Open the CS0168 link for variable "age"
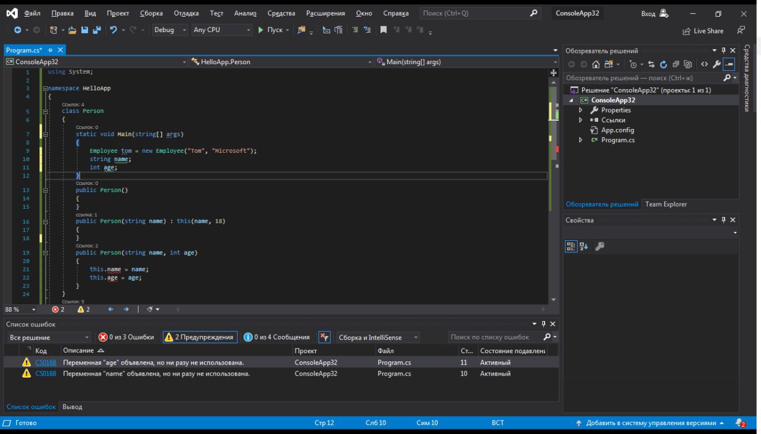The image size is (761, 434). pyautogui.click(x=45, y=362)
